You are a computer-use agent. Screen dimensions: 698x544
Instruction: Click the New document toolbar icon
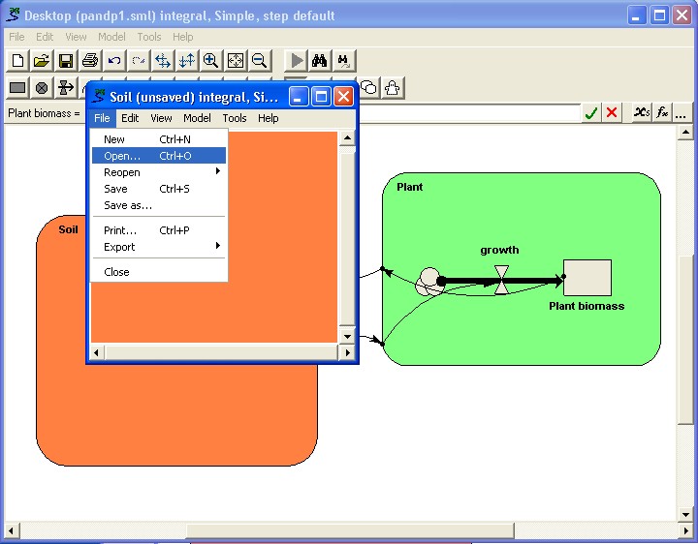pos(17,60)
